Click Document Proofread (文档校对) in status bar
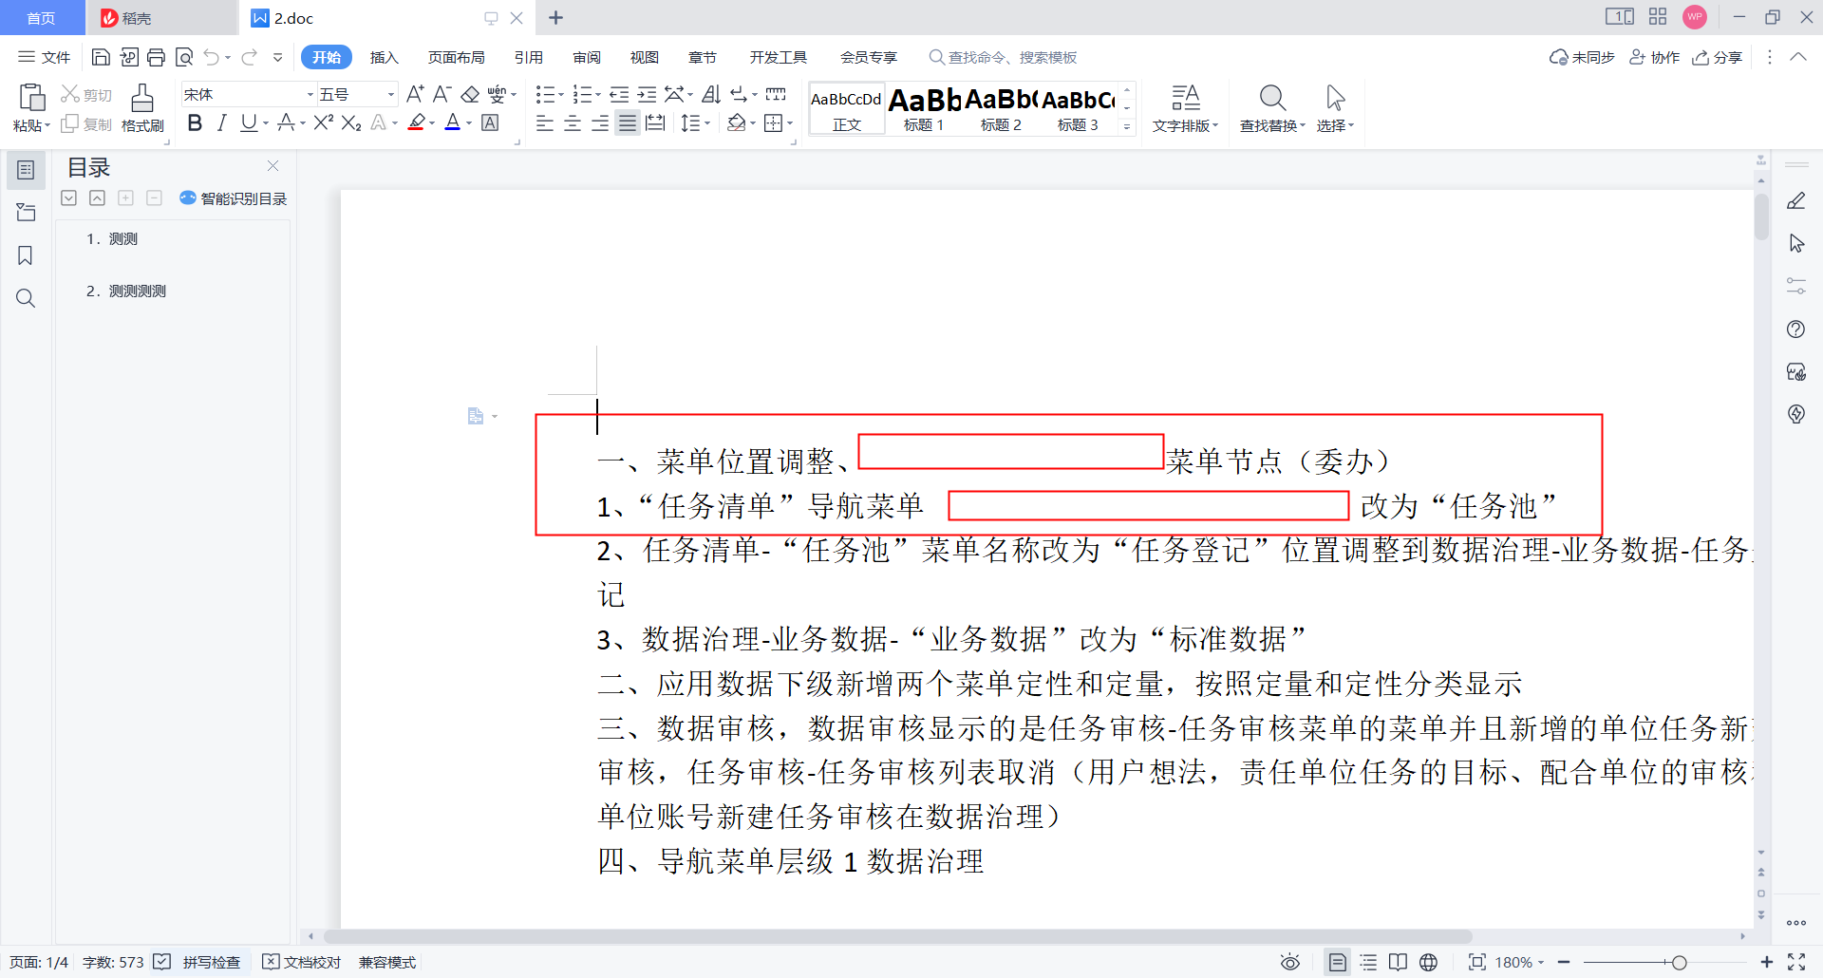 click(x=301, y=962)
